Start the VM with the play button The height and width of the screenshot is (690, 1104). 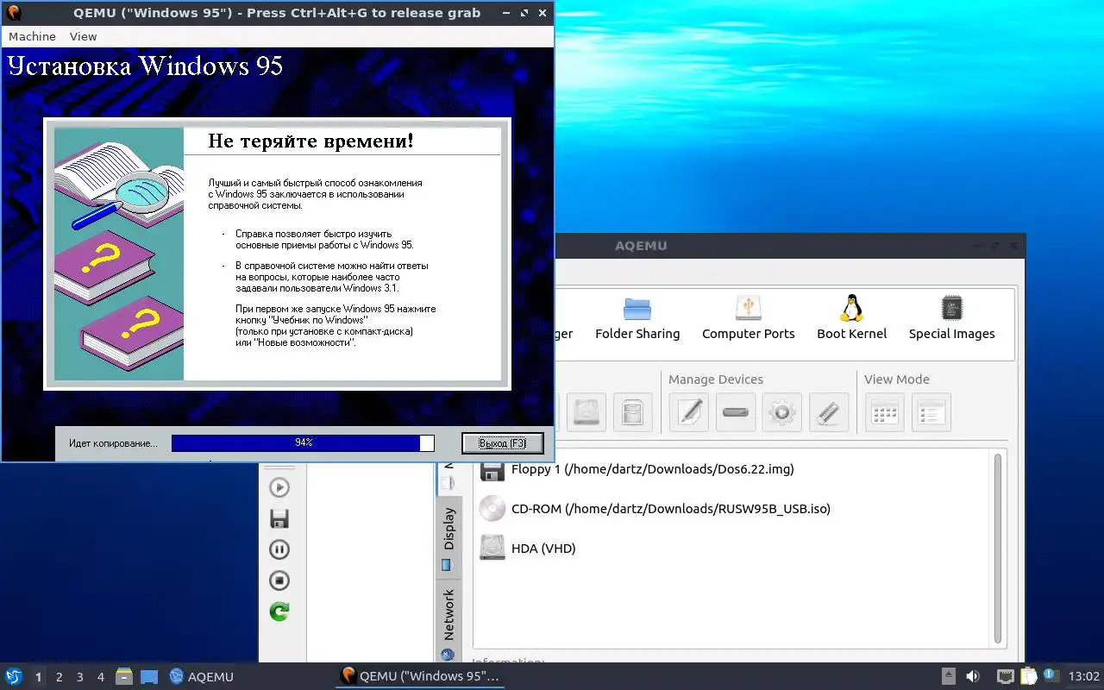[x=279, y=487]
